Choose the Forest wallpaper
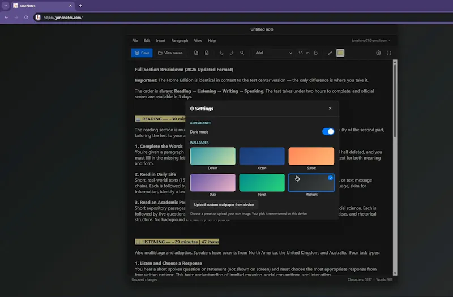Image resolution: width=453 pixels, height=297 pixels. tap(262, 183)
